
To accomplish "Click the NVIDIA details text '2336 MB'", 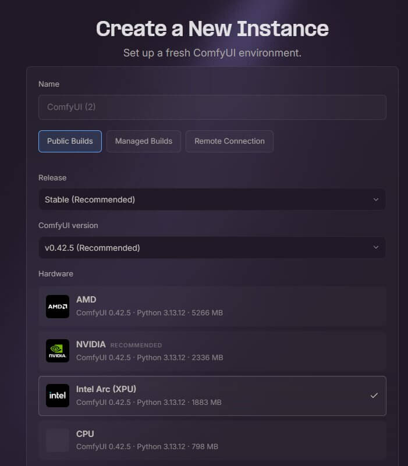I will 207,358.
